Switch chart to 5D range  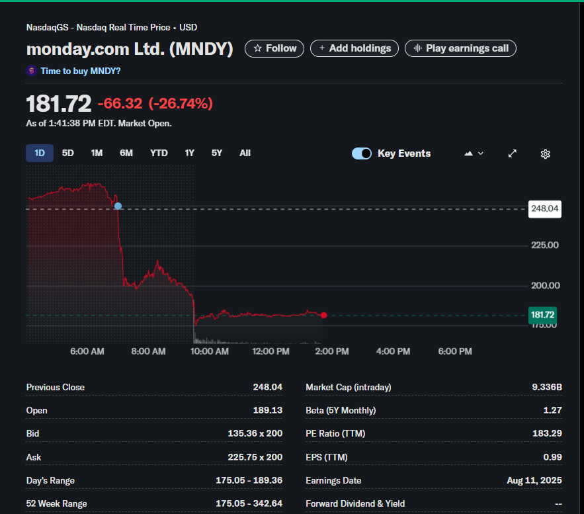click(67, 153)
